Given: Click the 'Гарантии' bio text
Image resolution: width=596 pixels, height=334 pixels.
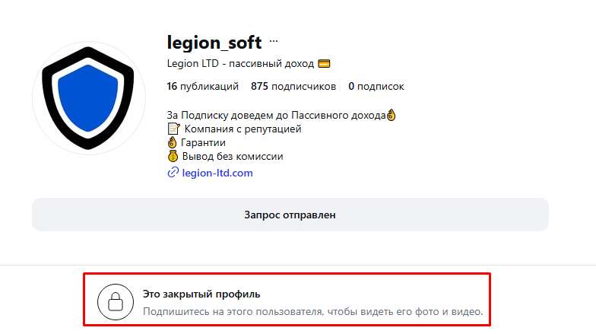Looking at the screenshot, I should [x=204, y=143].
